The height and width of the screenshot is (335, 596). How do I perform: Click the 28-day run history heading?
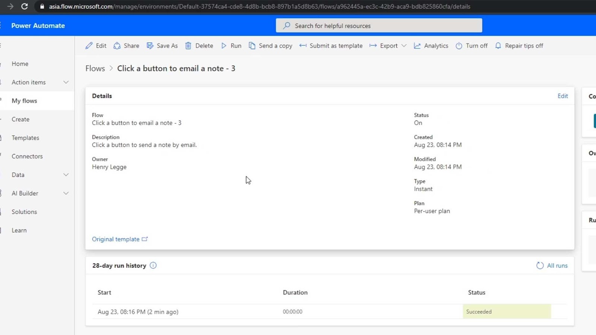(x=119, y=266)
